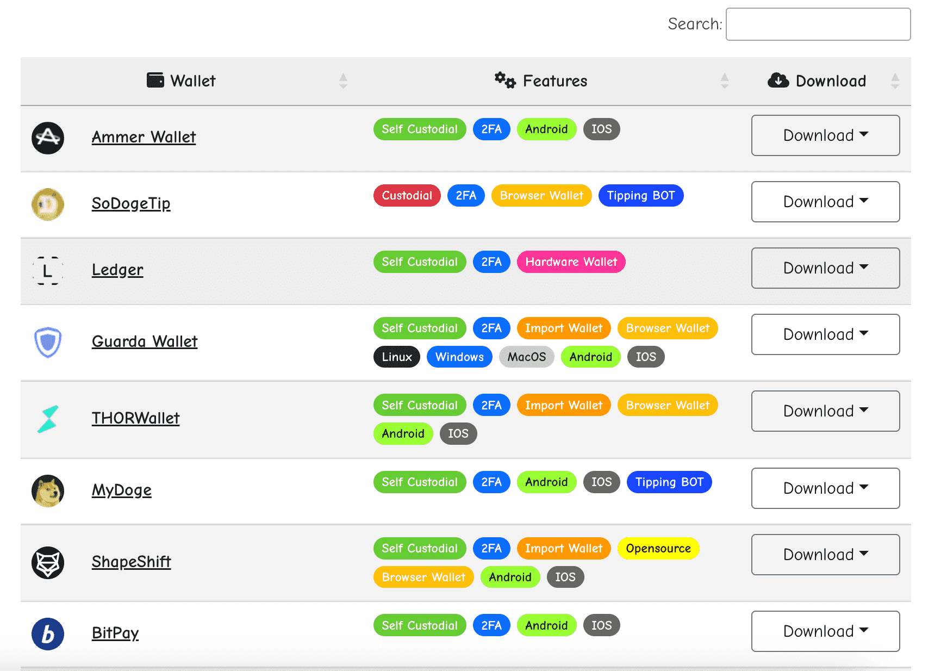Click the IOS tag on ShapeShift
This screenshot has width=947, height=671.
click(x=565, y=577)
